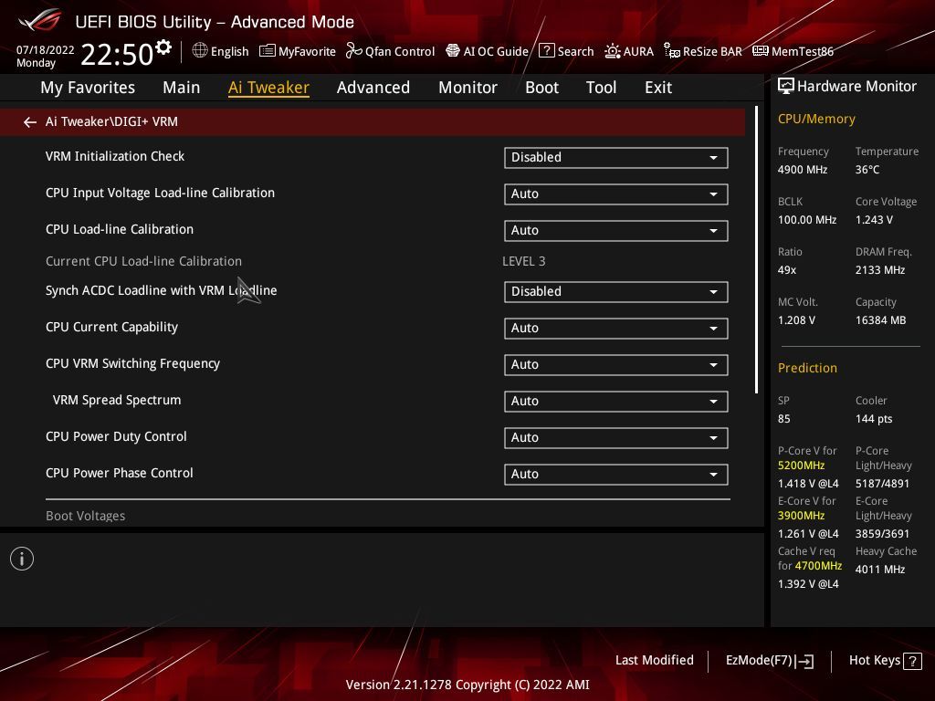This screenshot has width=935, height=701.
Task: Open AURA lighting icon
Action: click(x=613, y=51)
